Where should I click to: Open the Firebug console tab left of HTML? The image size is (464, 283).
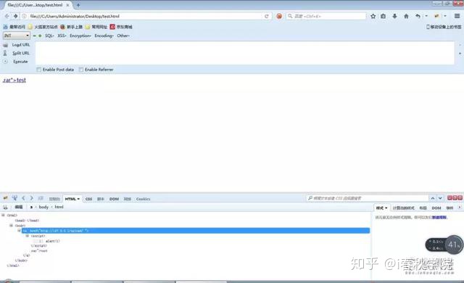[54, 199]
